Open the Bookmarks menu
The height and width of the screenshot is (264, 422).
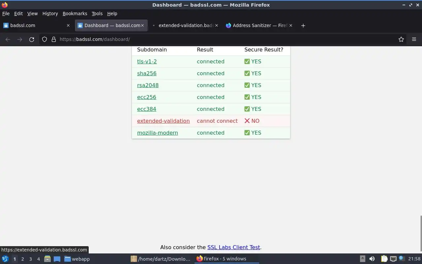(75, 14)
